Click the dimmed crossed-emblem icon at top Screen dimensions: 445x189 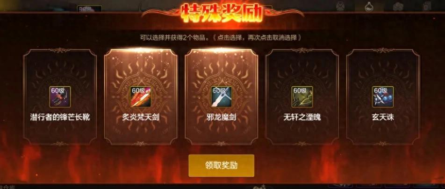(x=341, y=6)
